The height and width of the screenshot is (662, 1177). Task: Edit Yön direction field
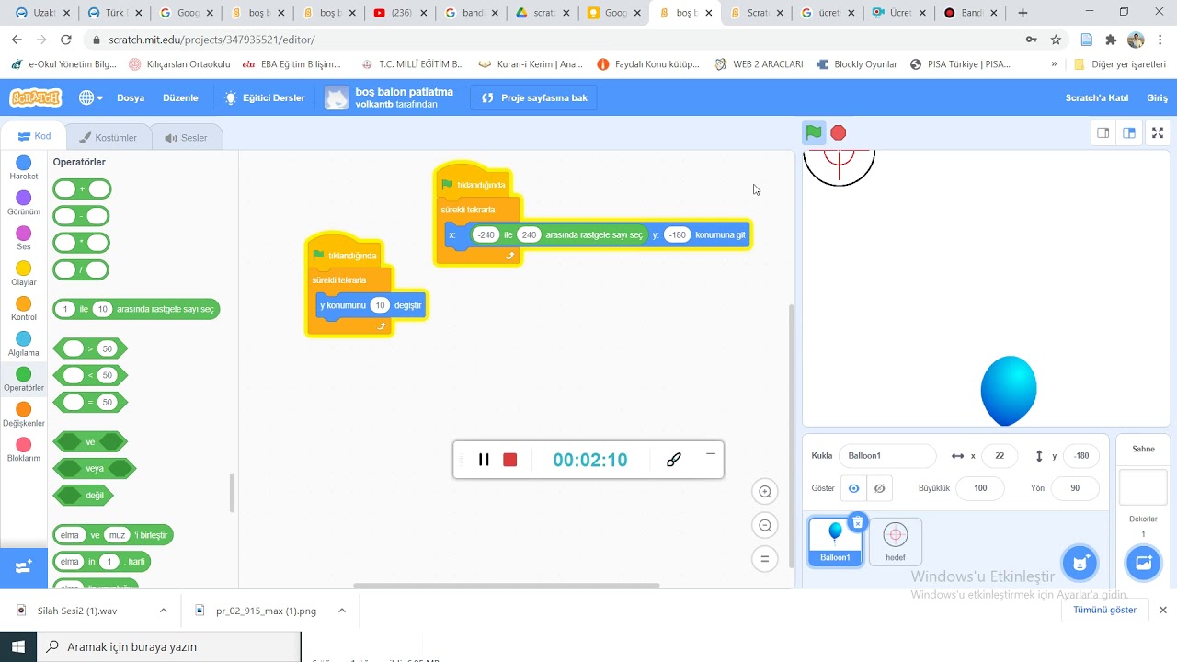[x=1075, y=488]
